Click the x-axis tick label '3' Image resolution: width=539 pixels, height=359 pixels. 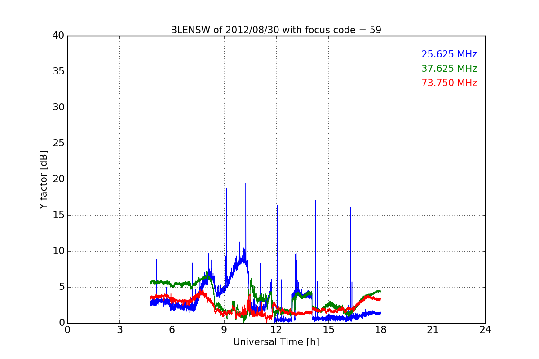pos(119,330)
